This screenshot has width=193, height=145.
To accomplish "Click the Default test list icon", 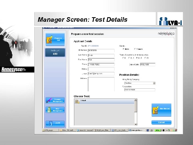I will pos(77,102).
